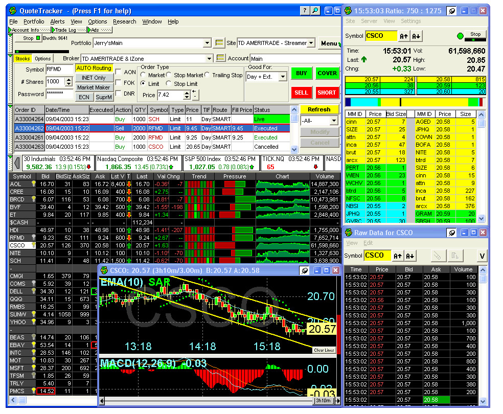
Task: Click the magnifier search icon in QuoteTracker title bar
Action: (x=315, y=10)
